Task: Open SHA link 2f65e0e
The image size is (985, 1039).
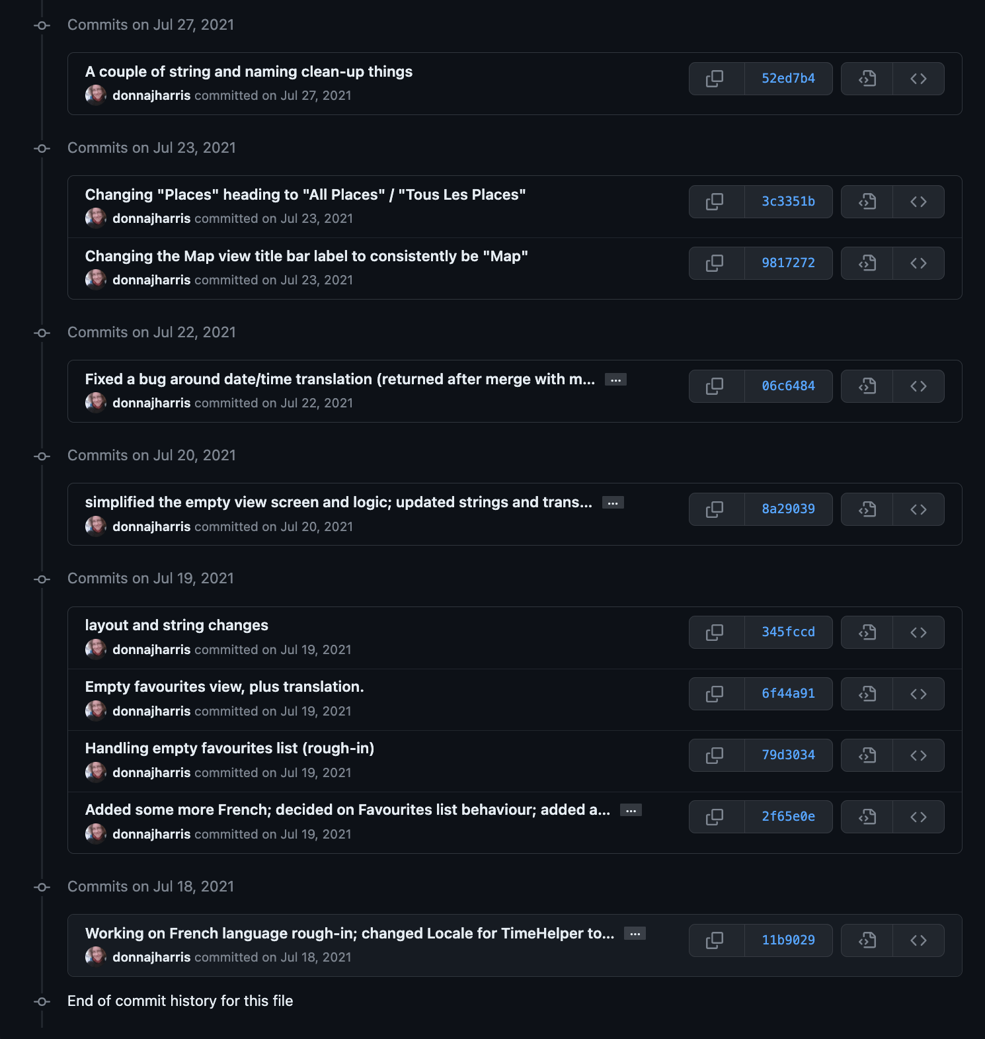Action: [x=789, y=816]
